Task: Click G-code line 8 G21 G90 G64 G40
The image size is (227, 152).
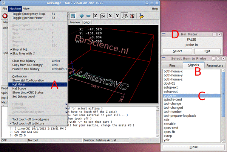Action: tap(26, 132)
